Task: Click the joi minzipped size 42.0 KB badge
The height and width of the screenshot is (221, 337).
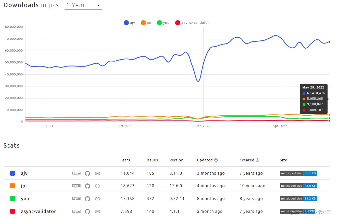Action: 298,186
